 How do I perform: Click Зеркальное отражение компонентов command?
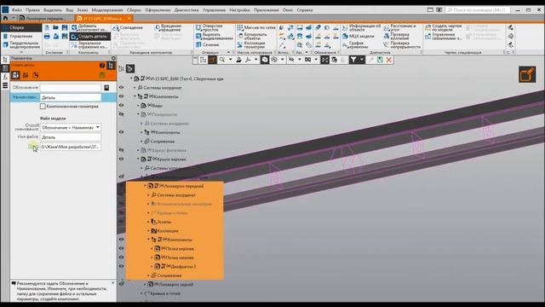[90, 45]
